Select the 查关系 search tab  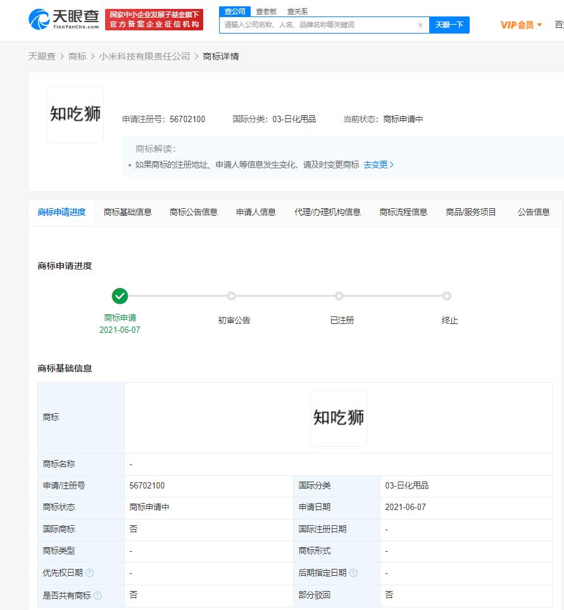click(x=298, y=11)
